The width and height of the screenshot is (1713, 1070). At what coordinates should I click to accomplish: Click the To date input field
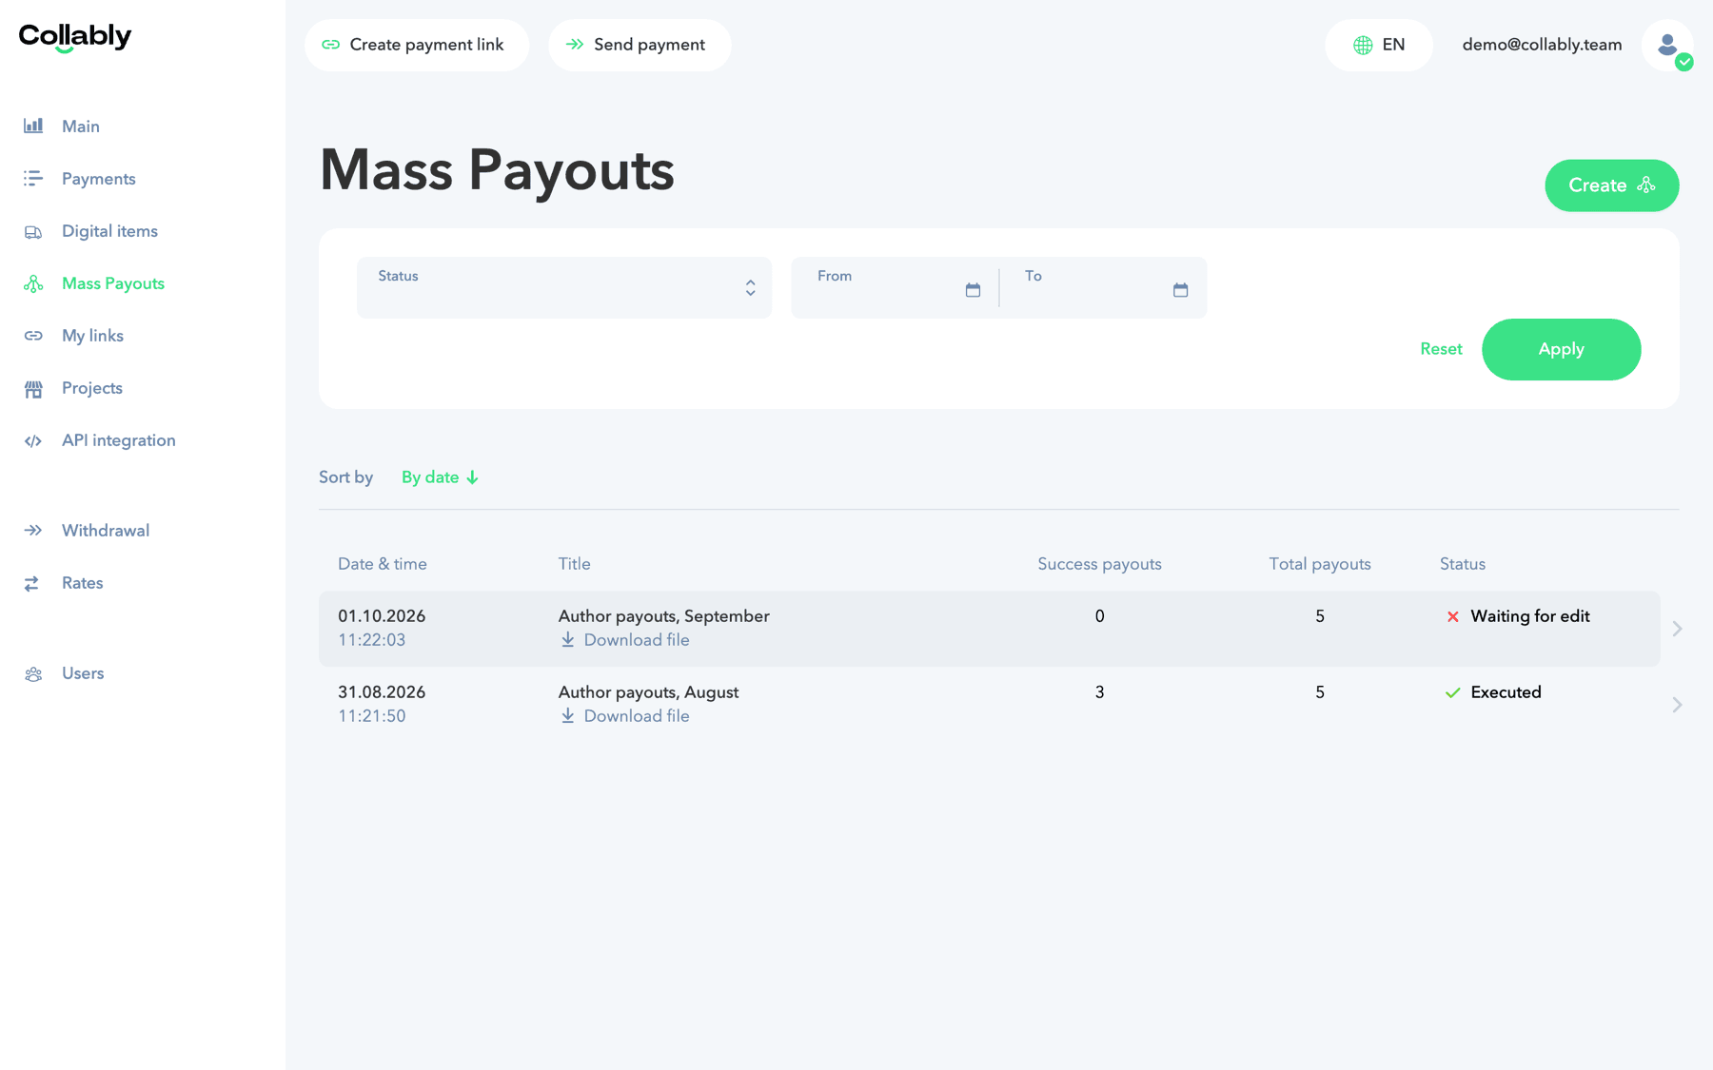(x=1103, y=287)
